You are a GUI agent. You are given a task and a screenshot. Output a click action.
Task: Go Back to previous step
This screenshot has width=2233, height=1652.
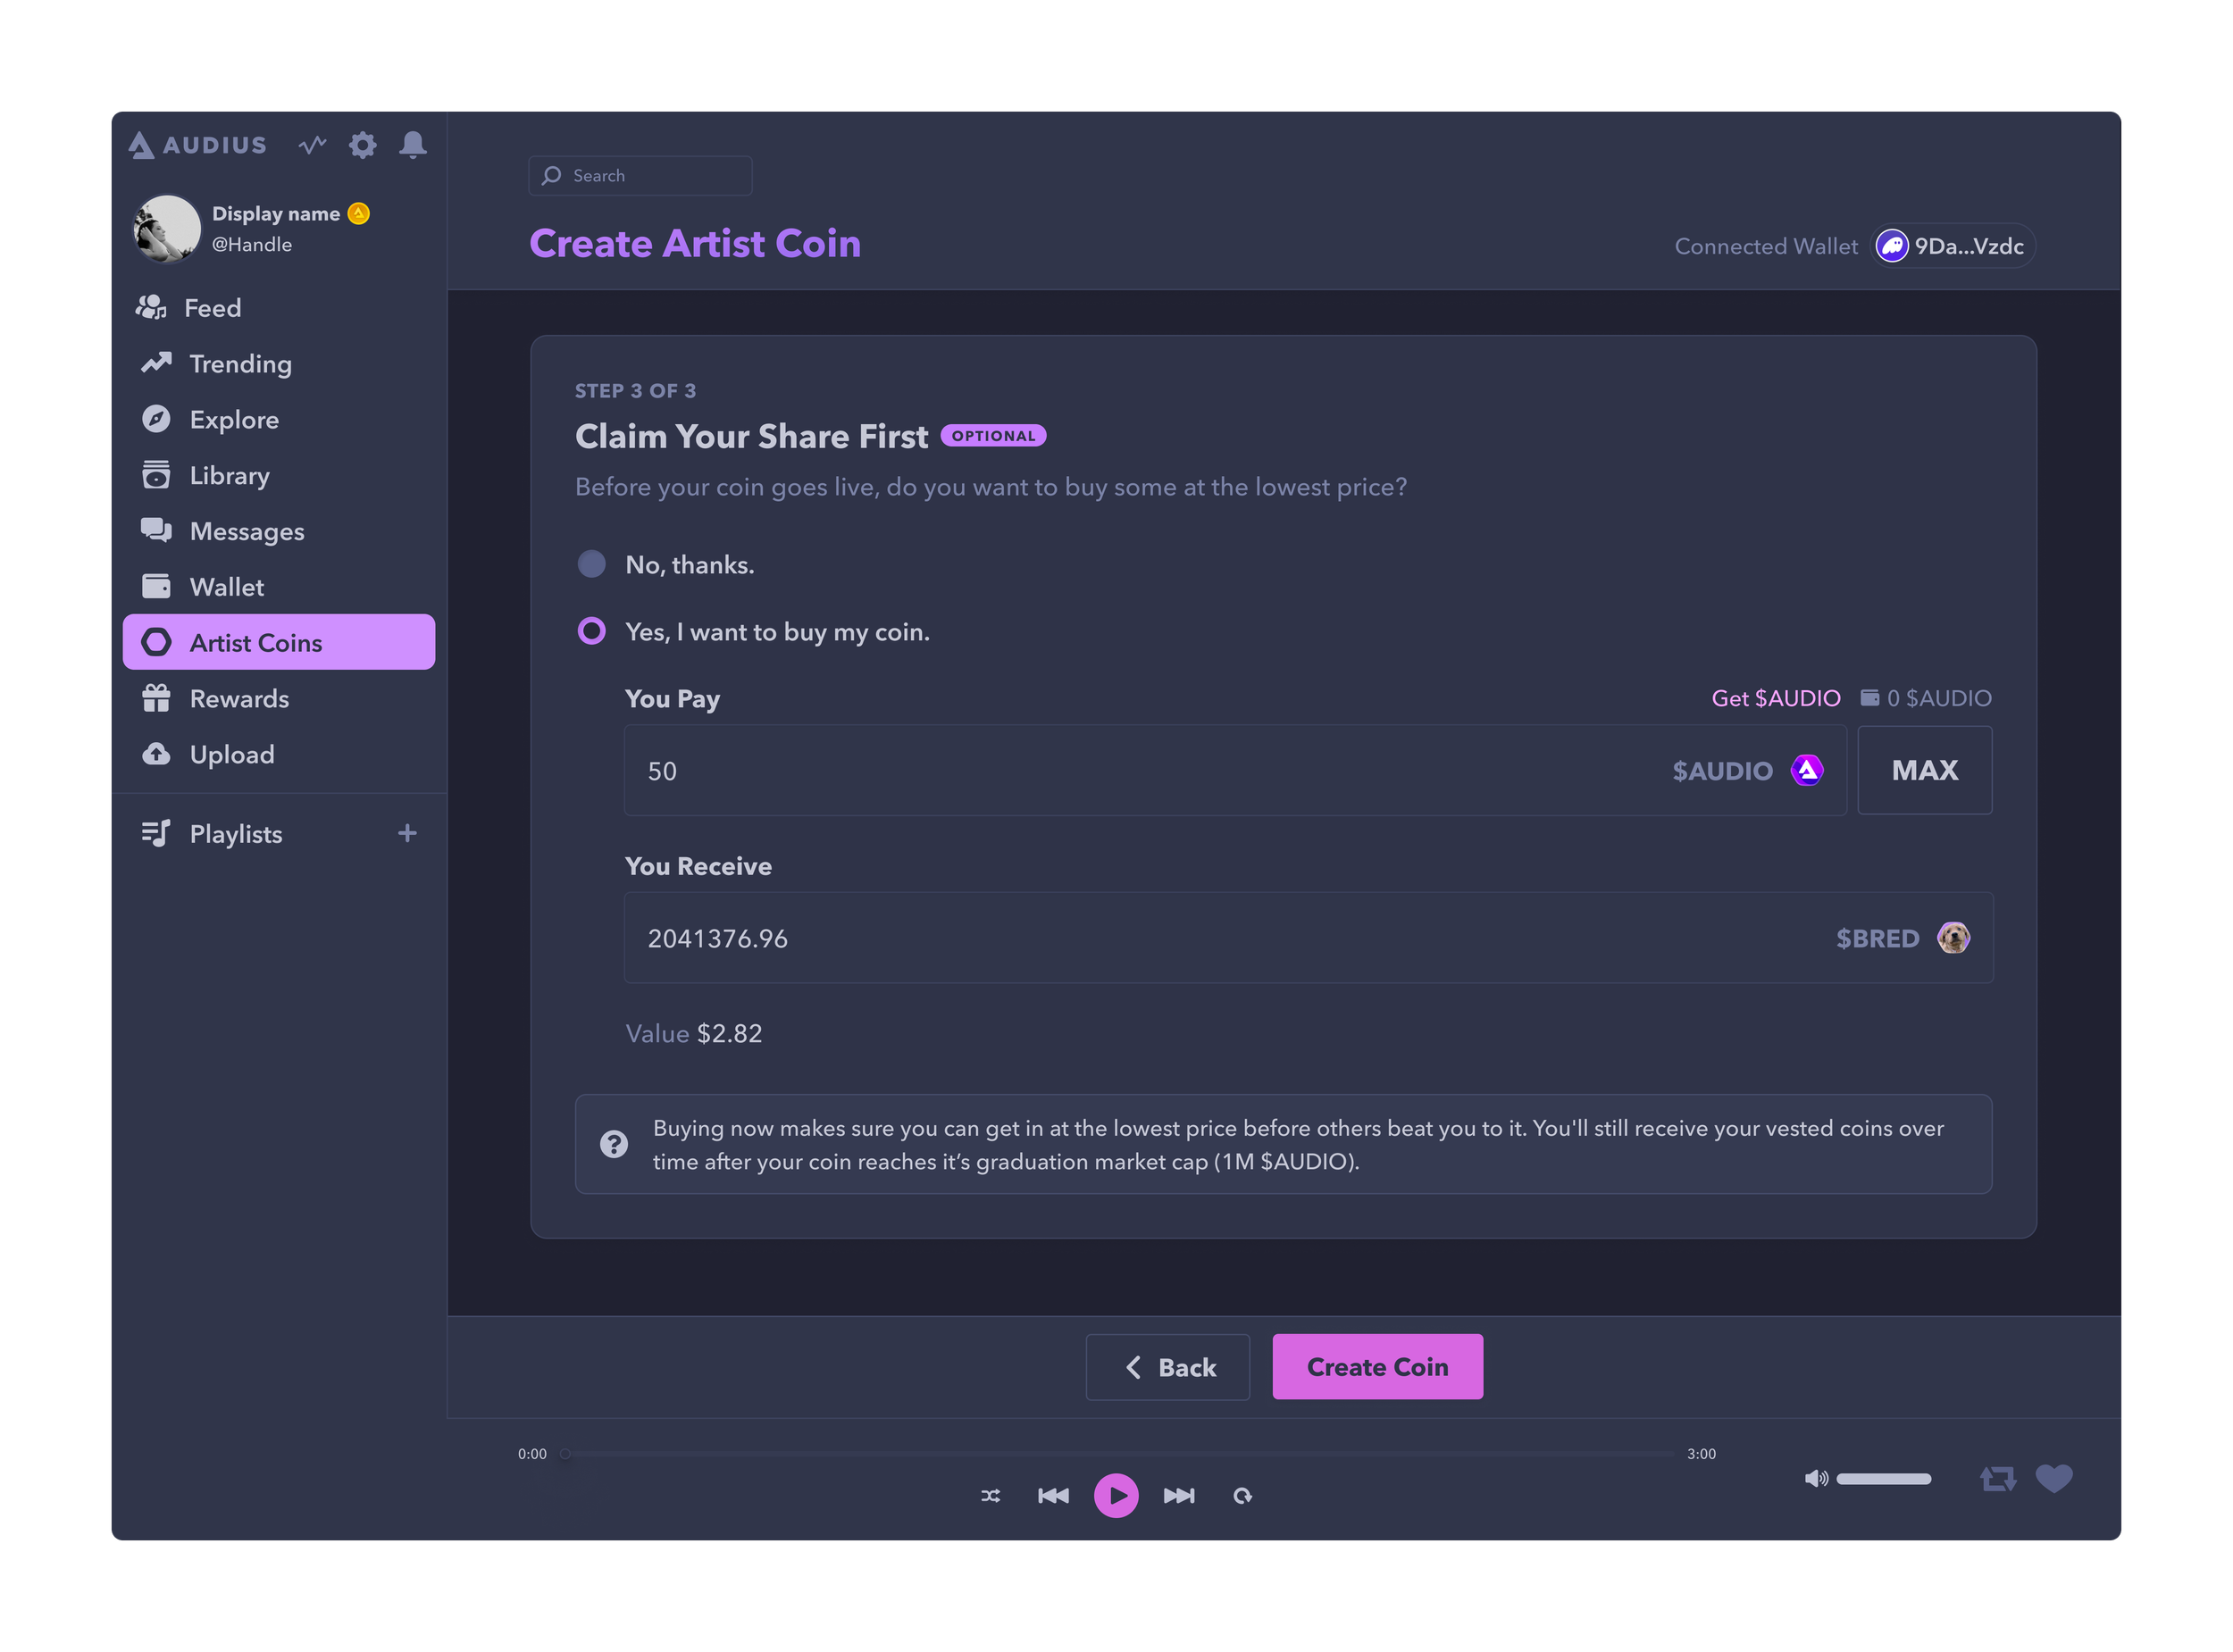coord(1168,1367)
